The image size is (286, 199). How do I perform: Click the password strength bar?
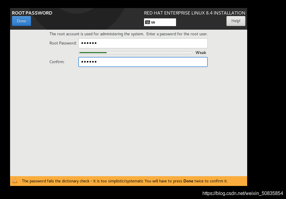pyautogui.click(x=135, y=52)
